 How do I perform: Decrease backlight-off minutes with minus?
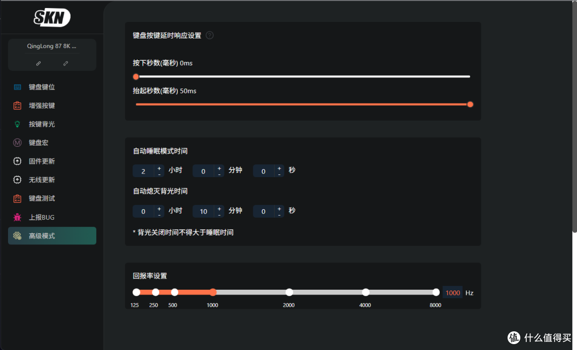tap(220, 214)
